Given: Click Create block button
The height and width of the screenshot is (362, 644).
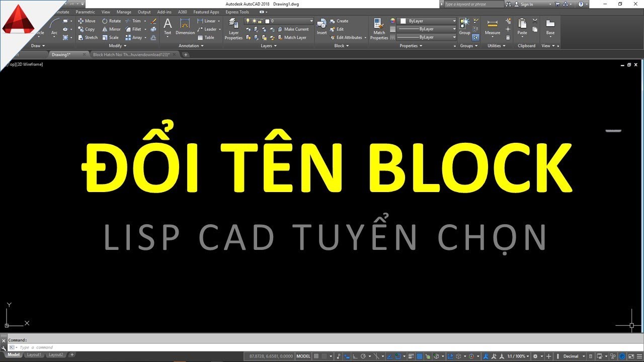Looking at the screenshot, I should [339, 21].
